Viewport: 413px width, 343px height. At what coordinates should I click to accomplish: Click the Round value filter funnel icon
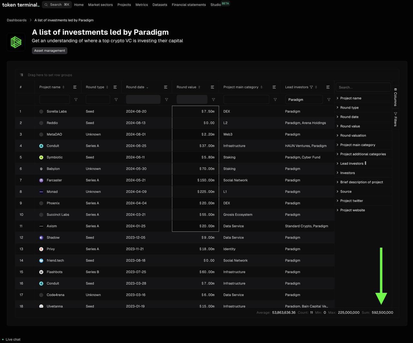(213, 100)
